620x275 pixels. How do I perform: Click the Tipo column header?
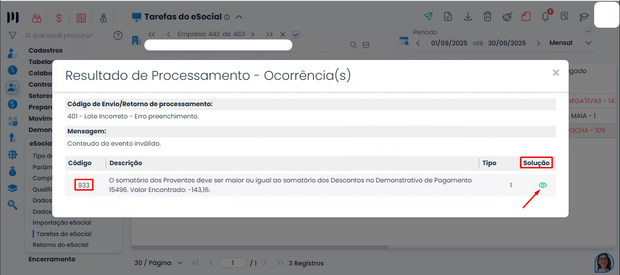click(489, 163)
